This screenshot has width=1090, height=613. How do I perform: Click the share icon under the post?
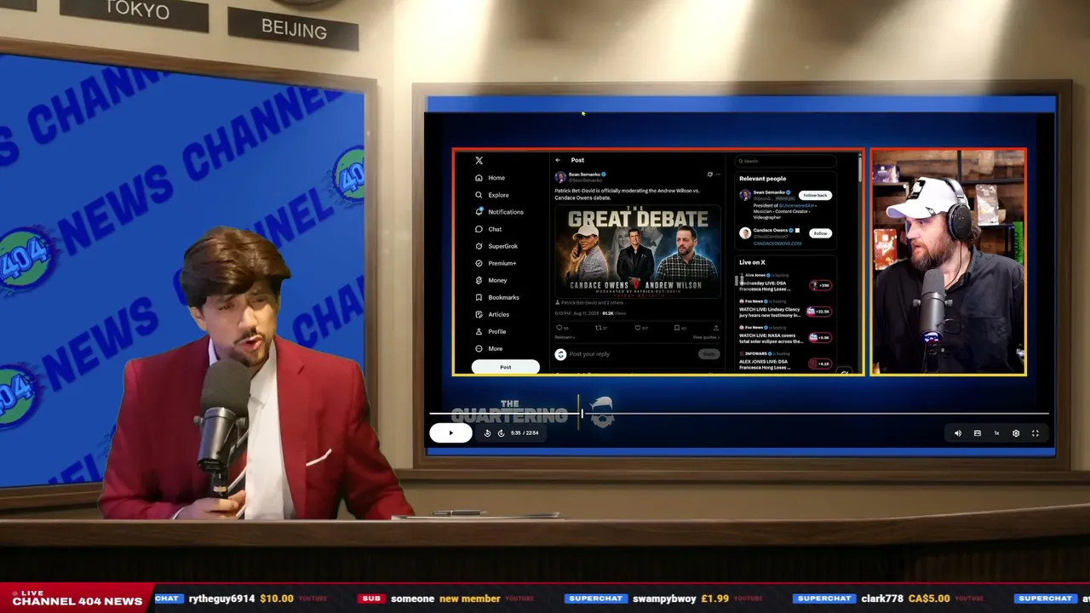(x=716, y=328)
